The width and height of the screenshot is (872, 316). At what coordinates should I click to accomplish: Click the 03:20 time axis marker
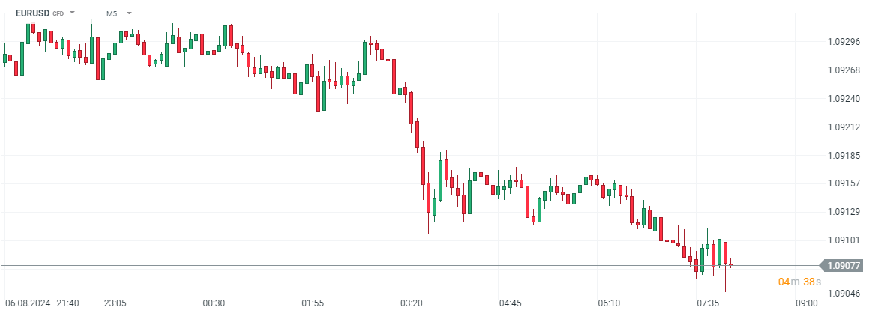[412, 303]
